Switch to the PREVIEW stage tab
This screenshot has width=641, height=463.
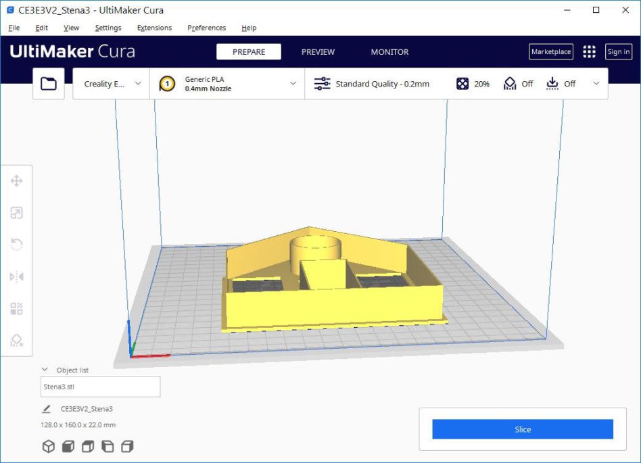(x=318, y=52)
